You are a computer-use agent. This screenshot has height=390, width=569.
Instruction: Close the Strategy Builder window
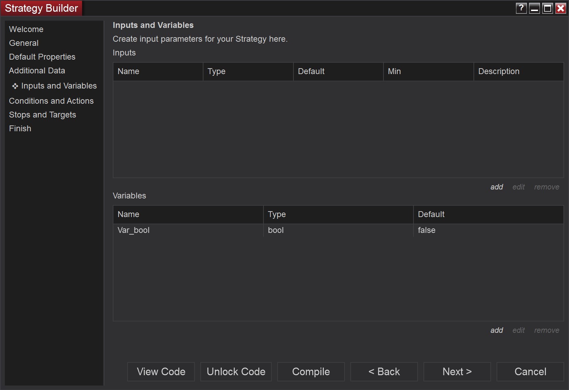tap(561, 8)
